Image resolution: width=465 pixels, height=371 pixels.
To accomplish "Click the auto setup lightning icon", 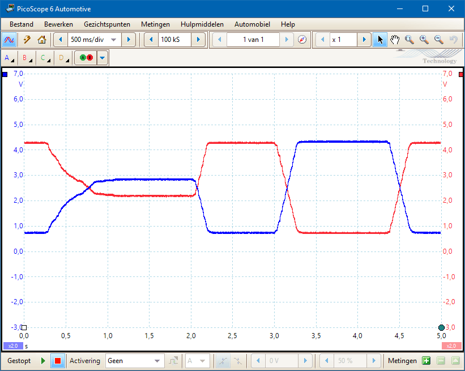I will pos(27,40).
